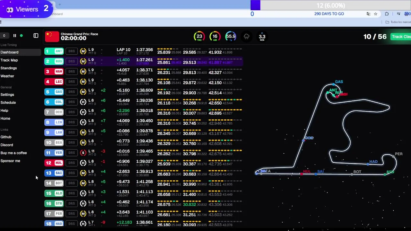
Task: Click the DRS badge in RUS row
Action: pyautogui.click(x=72, y=61)
